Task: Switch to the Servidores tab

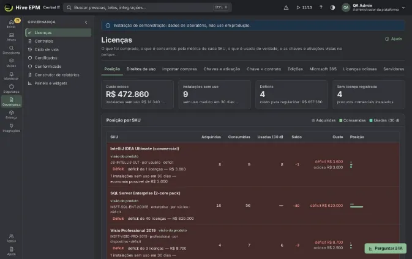Action: click(x=394, y=69)
